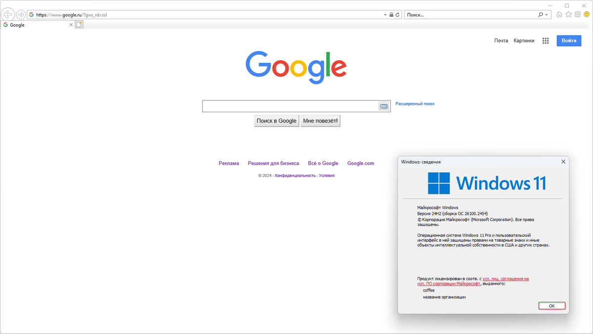Viewport: 593px width, 334px height.
Task: Click the © 2024 footer text
Action: tap(265, 175)
